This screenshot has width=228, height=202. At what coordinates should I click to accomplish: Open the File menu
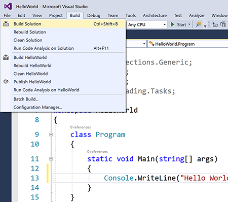(x=7, y=15)
